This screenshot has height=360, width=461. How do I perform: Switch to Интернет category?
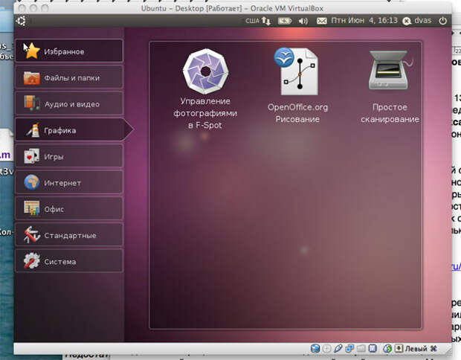(x=69, y=182)
